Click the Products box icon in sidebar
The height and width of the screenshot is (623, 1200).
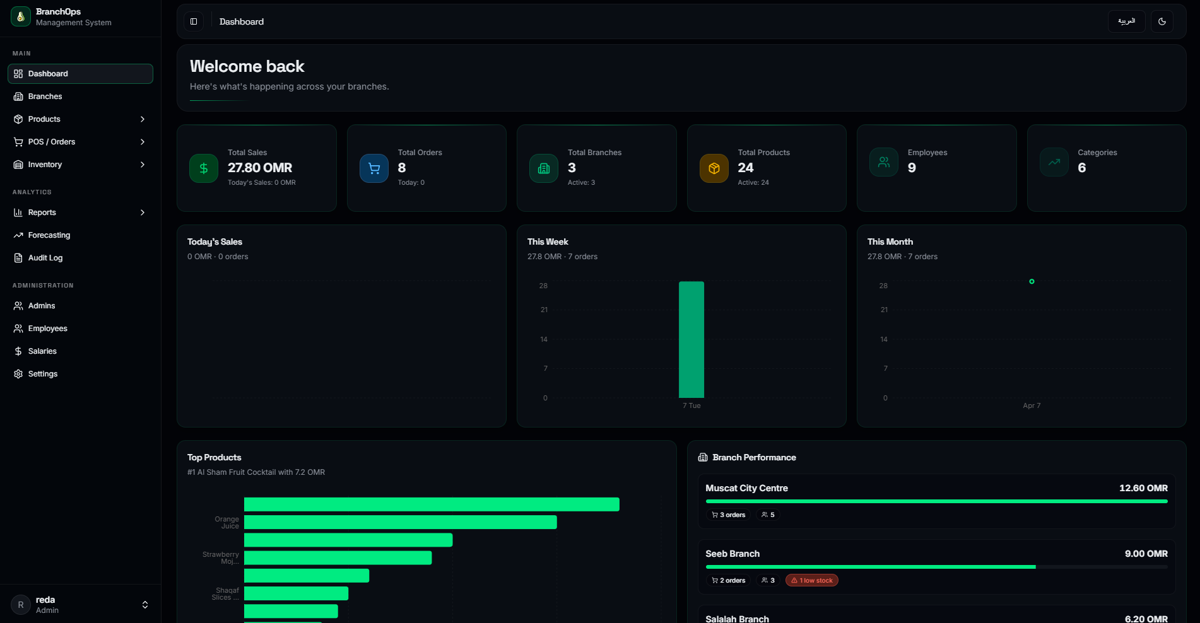click(x=18, y=119)
